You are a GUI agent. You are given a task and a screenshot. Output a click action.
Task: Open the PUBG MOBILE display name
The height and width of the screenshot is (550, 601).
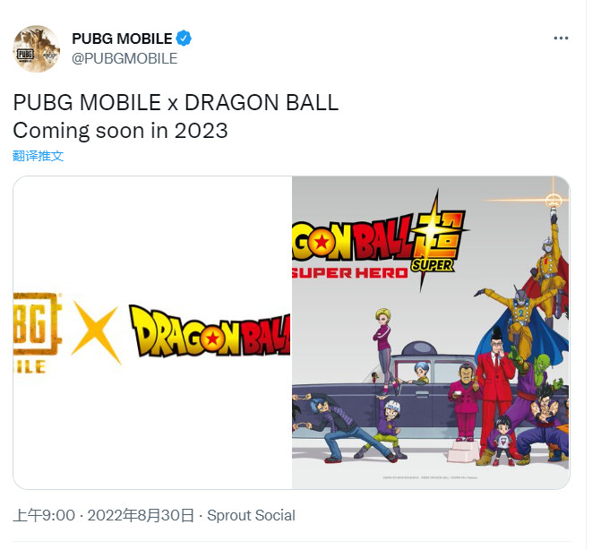pos(123,39)
